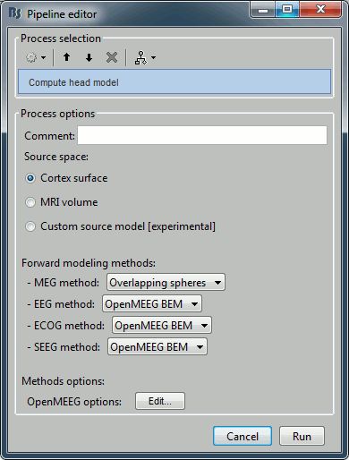Delete selected process with X icon
This screenshot has height=460, width=349.
[x=112, y=57]
